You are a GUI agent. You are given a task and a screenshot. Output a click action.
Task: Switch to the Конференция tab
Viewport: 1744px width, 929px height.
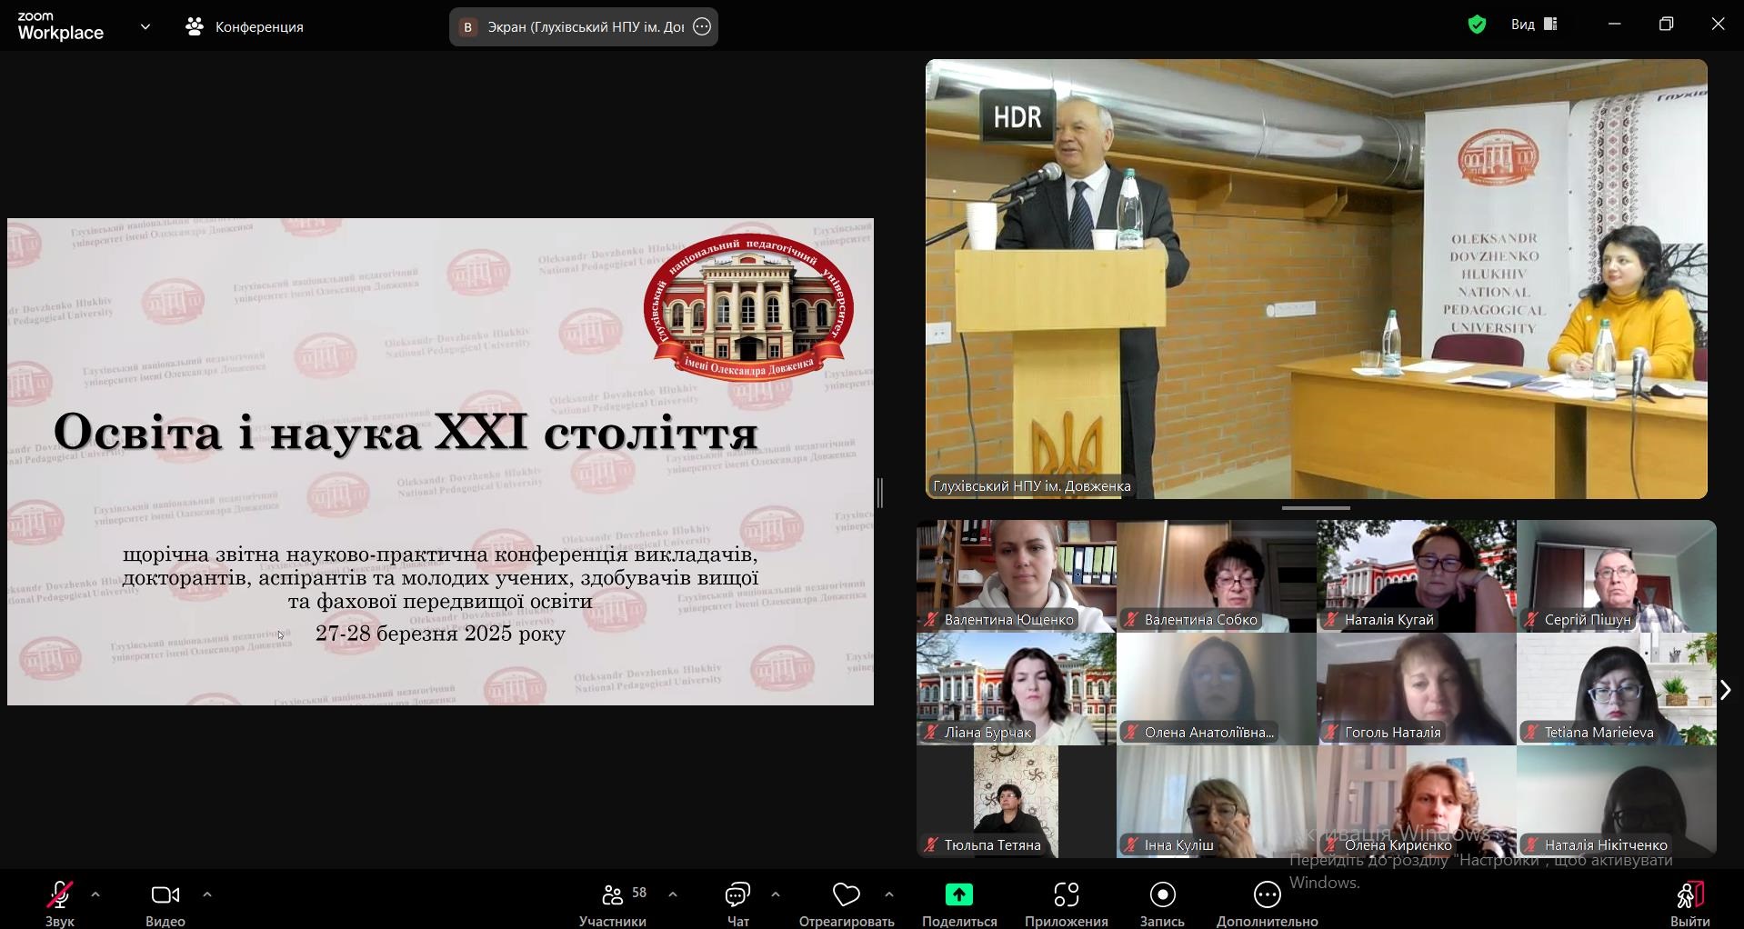pos(246,27)
